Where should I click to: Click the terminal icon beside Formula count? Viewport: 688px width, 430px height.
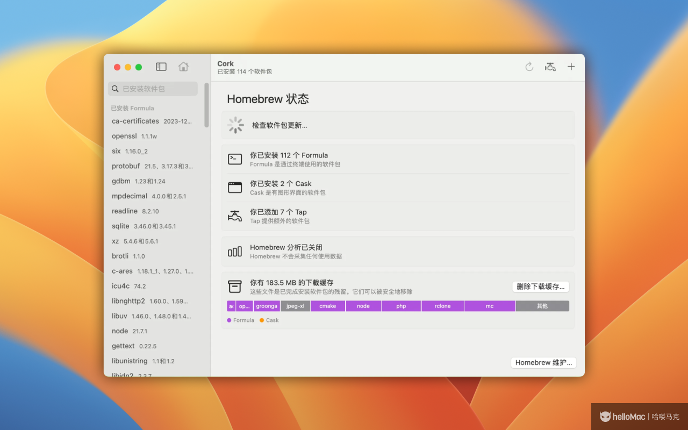click(235, 159)
